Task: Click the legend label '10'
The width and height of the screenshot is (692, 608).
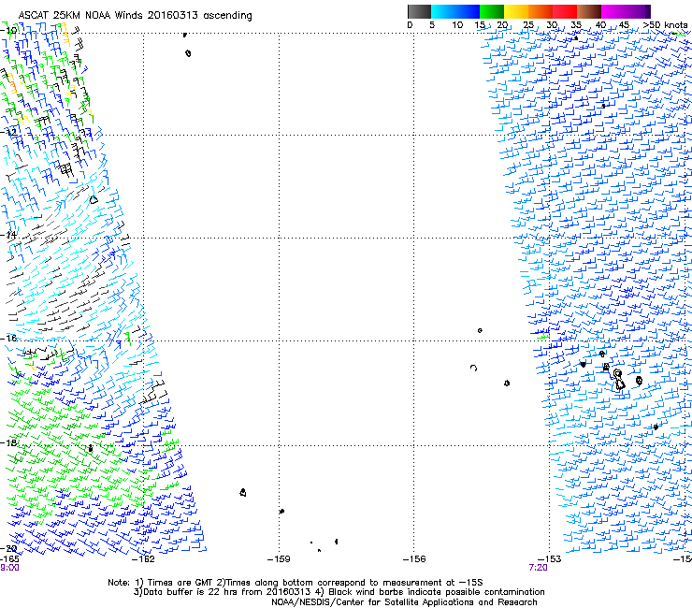Action: (x=457, y=25)
